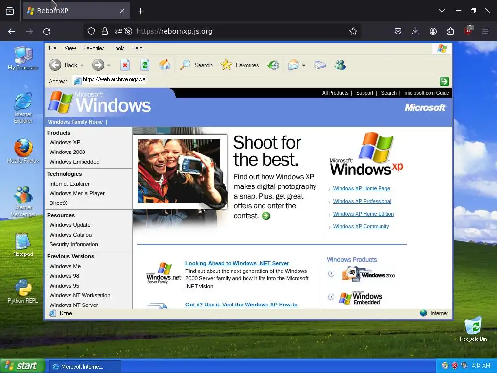497x373 pixels.
Task: Click Windows Family Home navigation link
Action: click(75, 122)
